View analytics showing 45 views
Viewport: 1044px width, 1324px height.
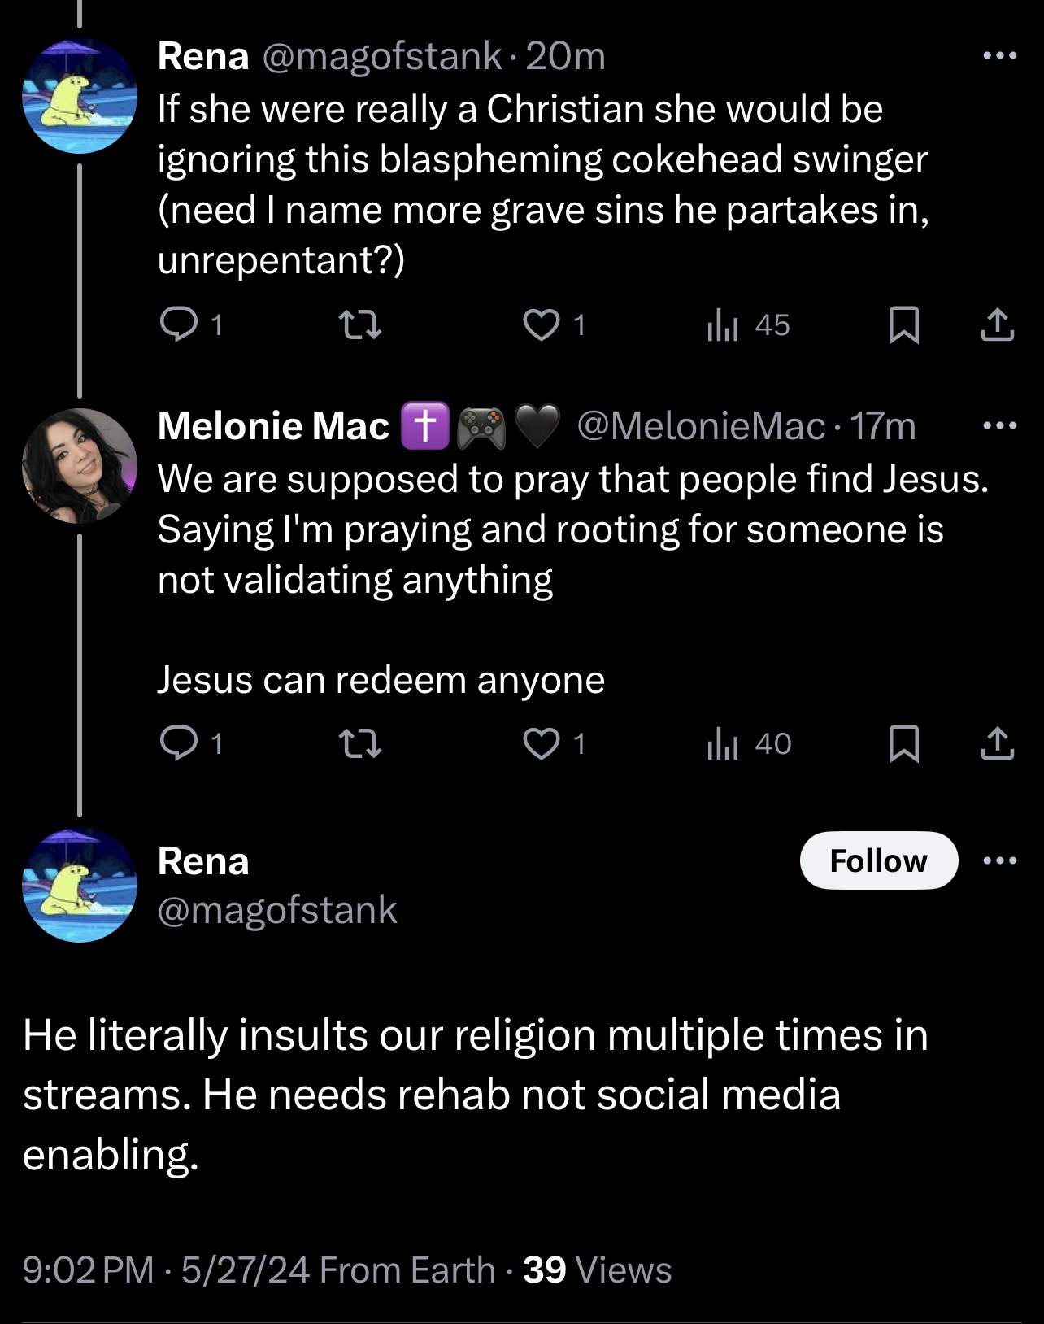[748, 325]
